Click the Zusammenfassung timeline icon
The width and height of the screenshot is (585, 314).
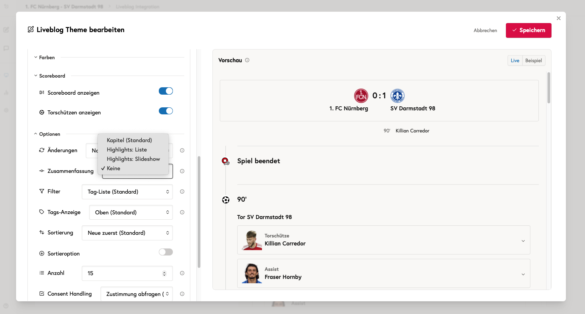42,171
